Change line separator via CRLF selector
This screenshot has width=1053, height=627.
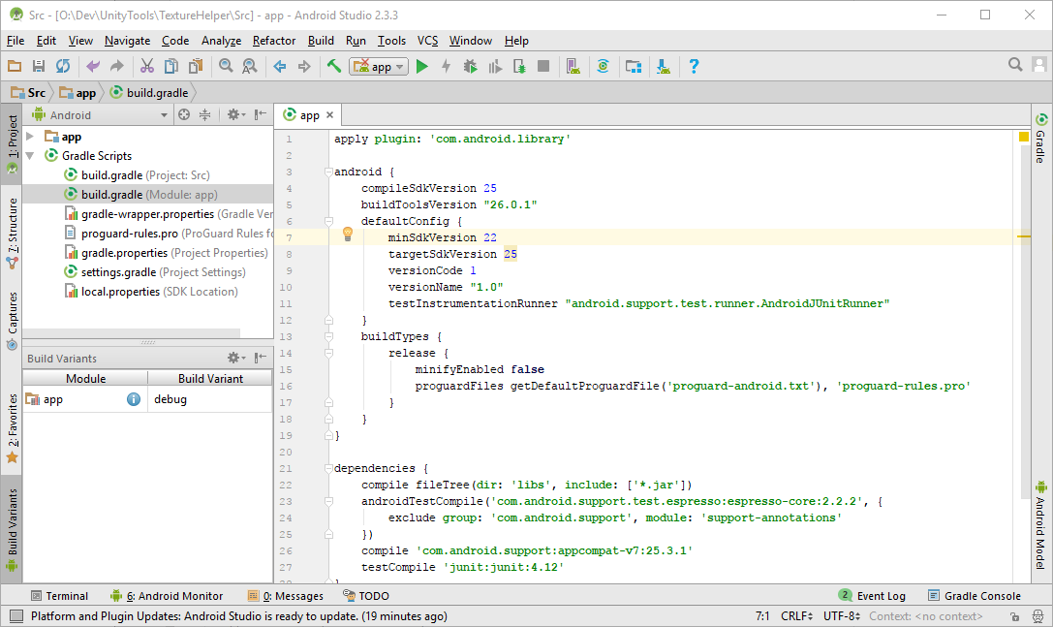[796, 616]
